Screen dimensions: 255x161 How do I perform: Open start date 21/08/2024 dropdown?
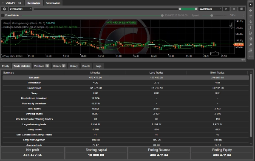point(20,9)
